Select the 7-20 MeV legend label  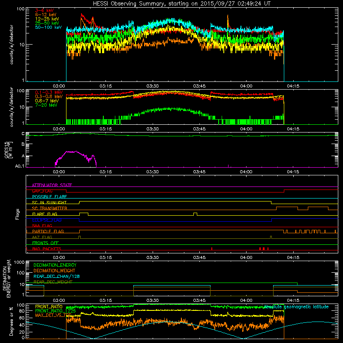[x=46, y=105]
